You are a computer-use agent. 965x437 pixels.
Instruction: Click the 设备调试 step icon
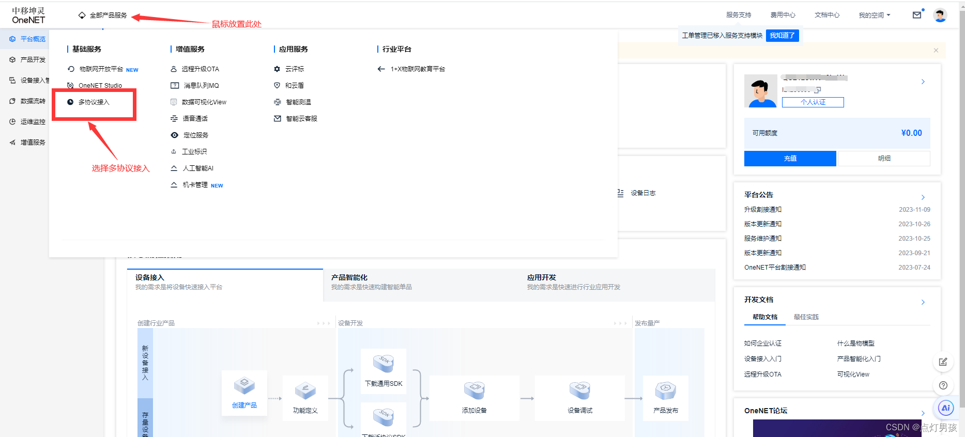pyautogui.click(x=579, y=391)
